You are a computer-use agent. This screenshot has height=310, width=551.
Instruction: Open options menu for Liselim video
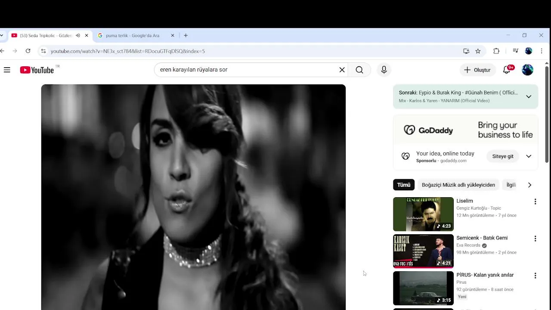[535, 201]
